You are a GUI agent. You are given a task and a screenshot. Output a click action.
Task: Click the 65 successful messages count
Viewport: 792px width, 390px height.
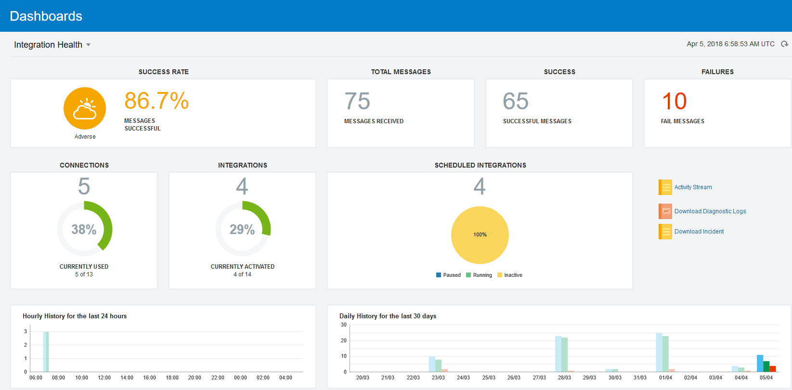click(x=516, y=101)
